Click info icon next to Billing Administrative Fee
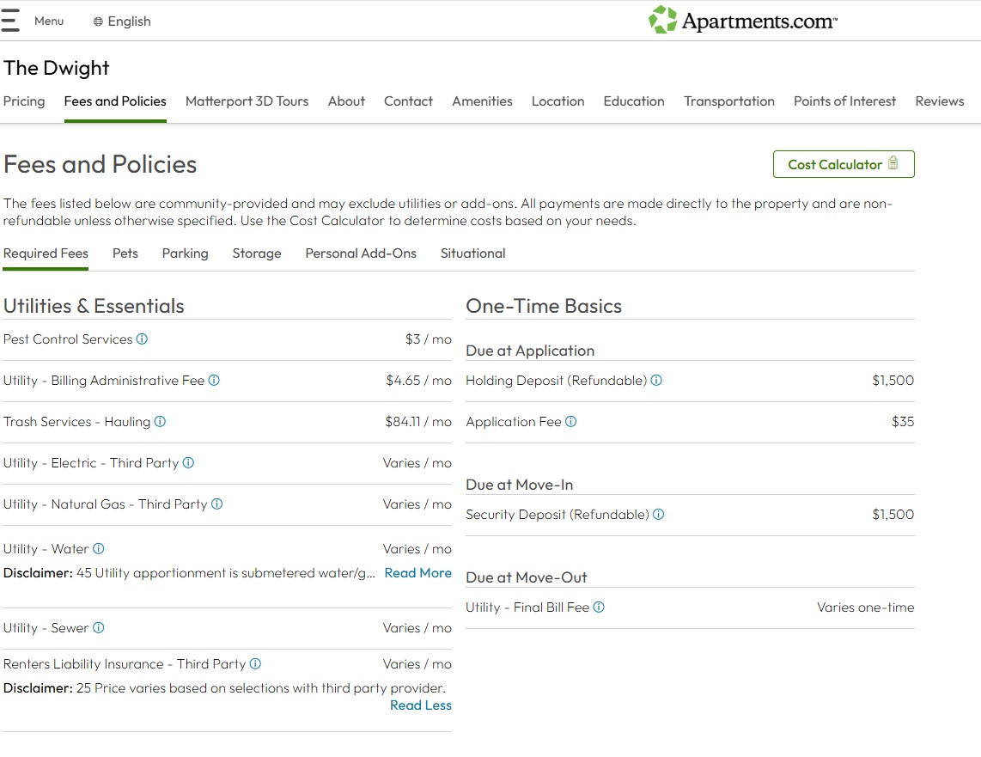Image resolution: width=981 pixels, height=757 pixels. coord(214,381)
